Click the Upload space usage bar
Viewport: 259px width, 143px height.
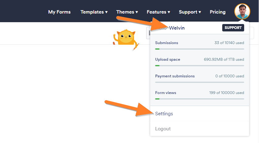pyautogui.click(x=200, y=66)
